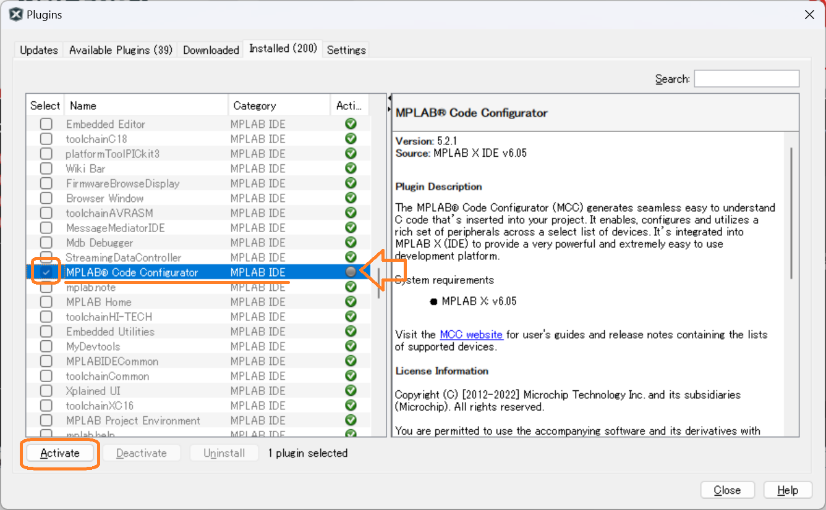Select the toolchainHI-TECH plugin row

[x=198, y=317]
